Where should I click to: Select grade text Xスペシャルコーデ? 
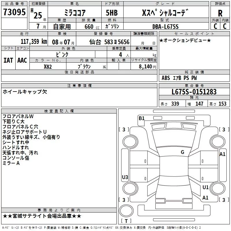click(165, 12)
